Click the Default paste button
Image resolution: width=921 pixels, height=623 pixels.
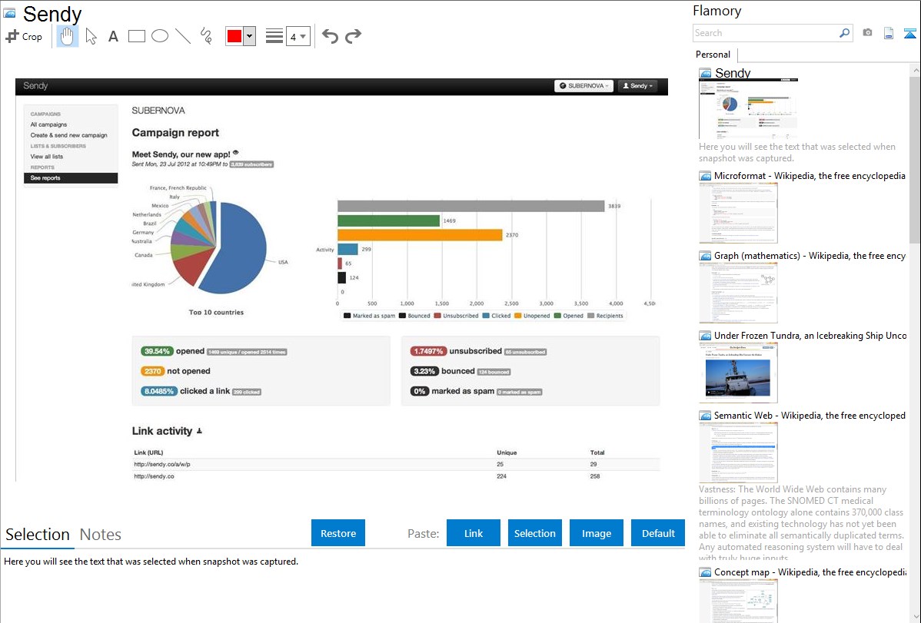pyautogui.click(x=658, y=533)
